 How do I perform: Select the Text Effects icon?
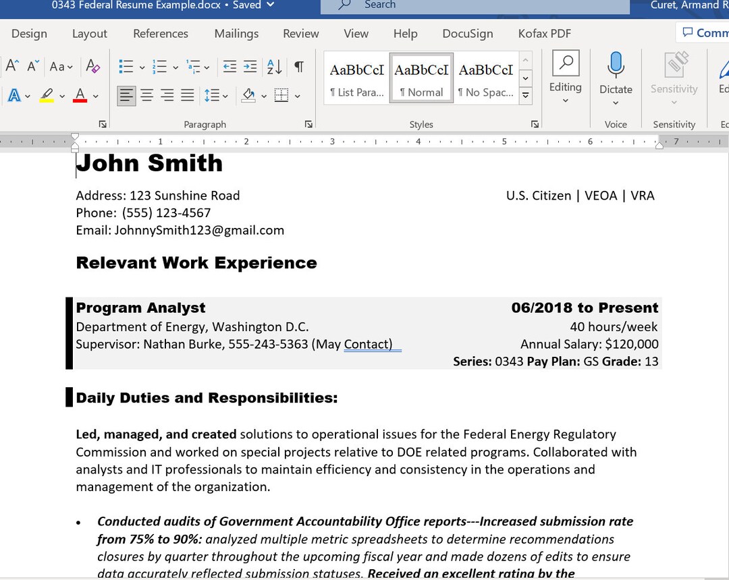click(13, 94)
